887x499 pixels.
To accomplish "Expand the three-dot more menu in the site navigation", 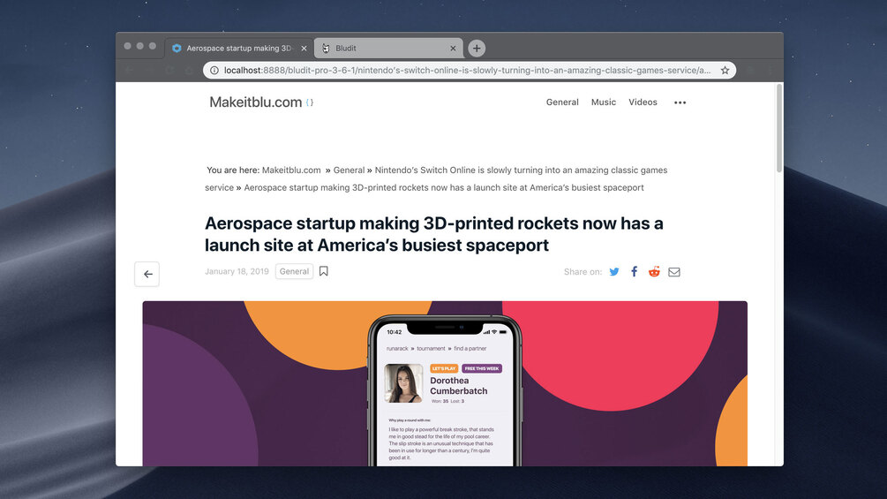I will click(x=680, y=102).
